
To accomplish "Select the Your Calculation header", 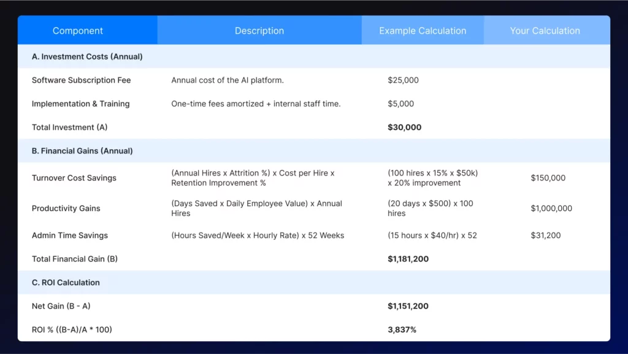I will tap(545, 30).
